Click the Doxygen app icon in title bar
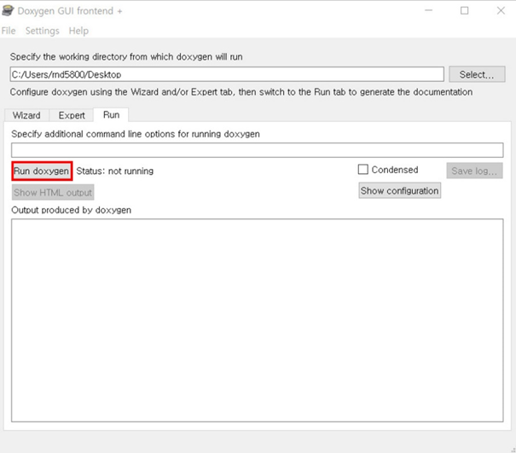 7,10
